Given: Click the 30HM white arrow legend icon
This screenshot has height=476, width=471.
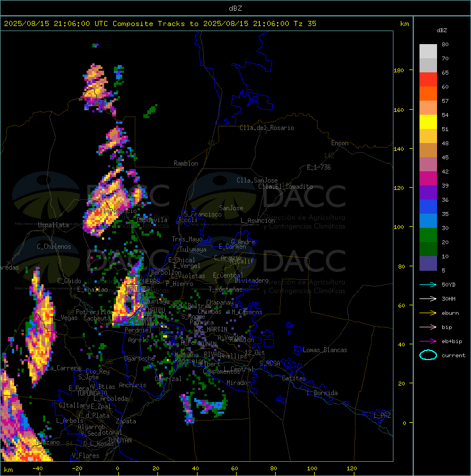Looking at the screenshot, I should point(428,298).
